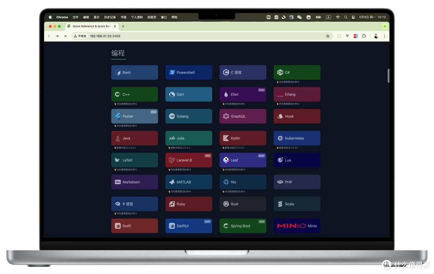Click the Wi-Fi status icon
This screenshot has width=434, height=274.
[338, 17]
